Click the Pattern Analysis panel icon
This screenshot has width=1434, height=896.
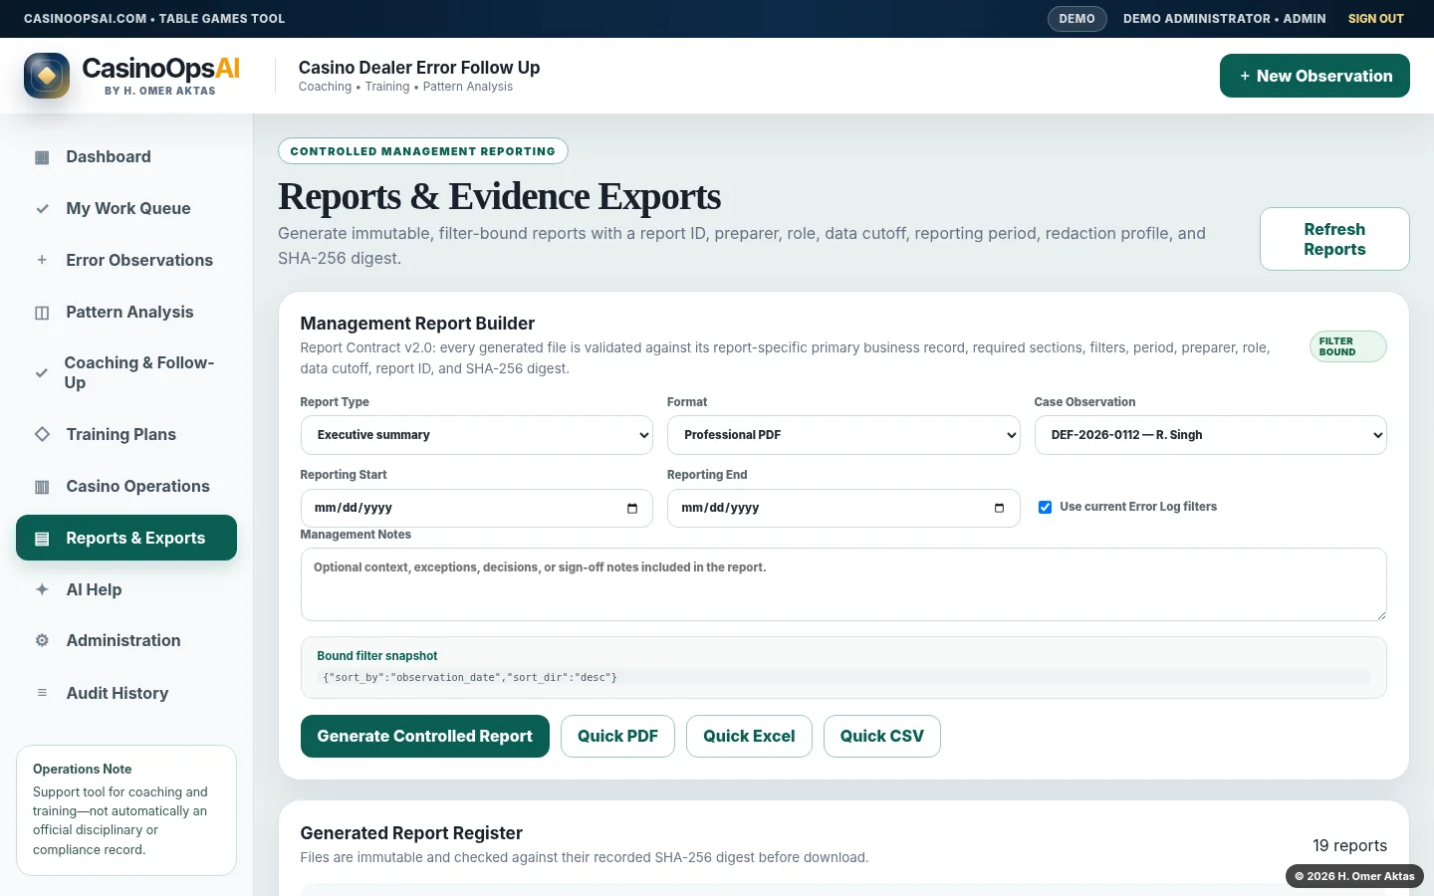[42, 313]
